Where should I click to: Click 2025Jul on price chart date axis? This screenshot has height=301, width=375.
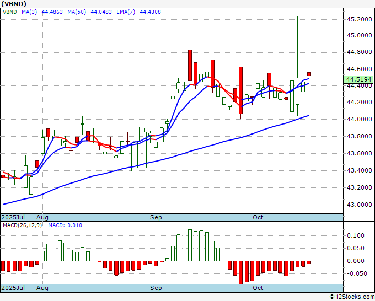pyautogui.click(x=13, y=217)
